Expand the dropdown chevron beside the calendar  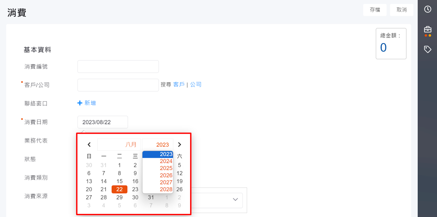(235, 200)
